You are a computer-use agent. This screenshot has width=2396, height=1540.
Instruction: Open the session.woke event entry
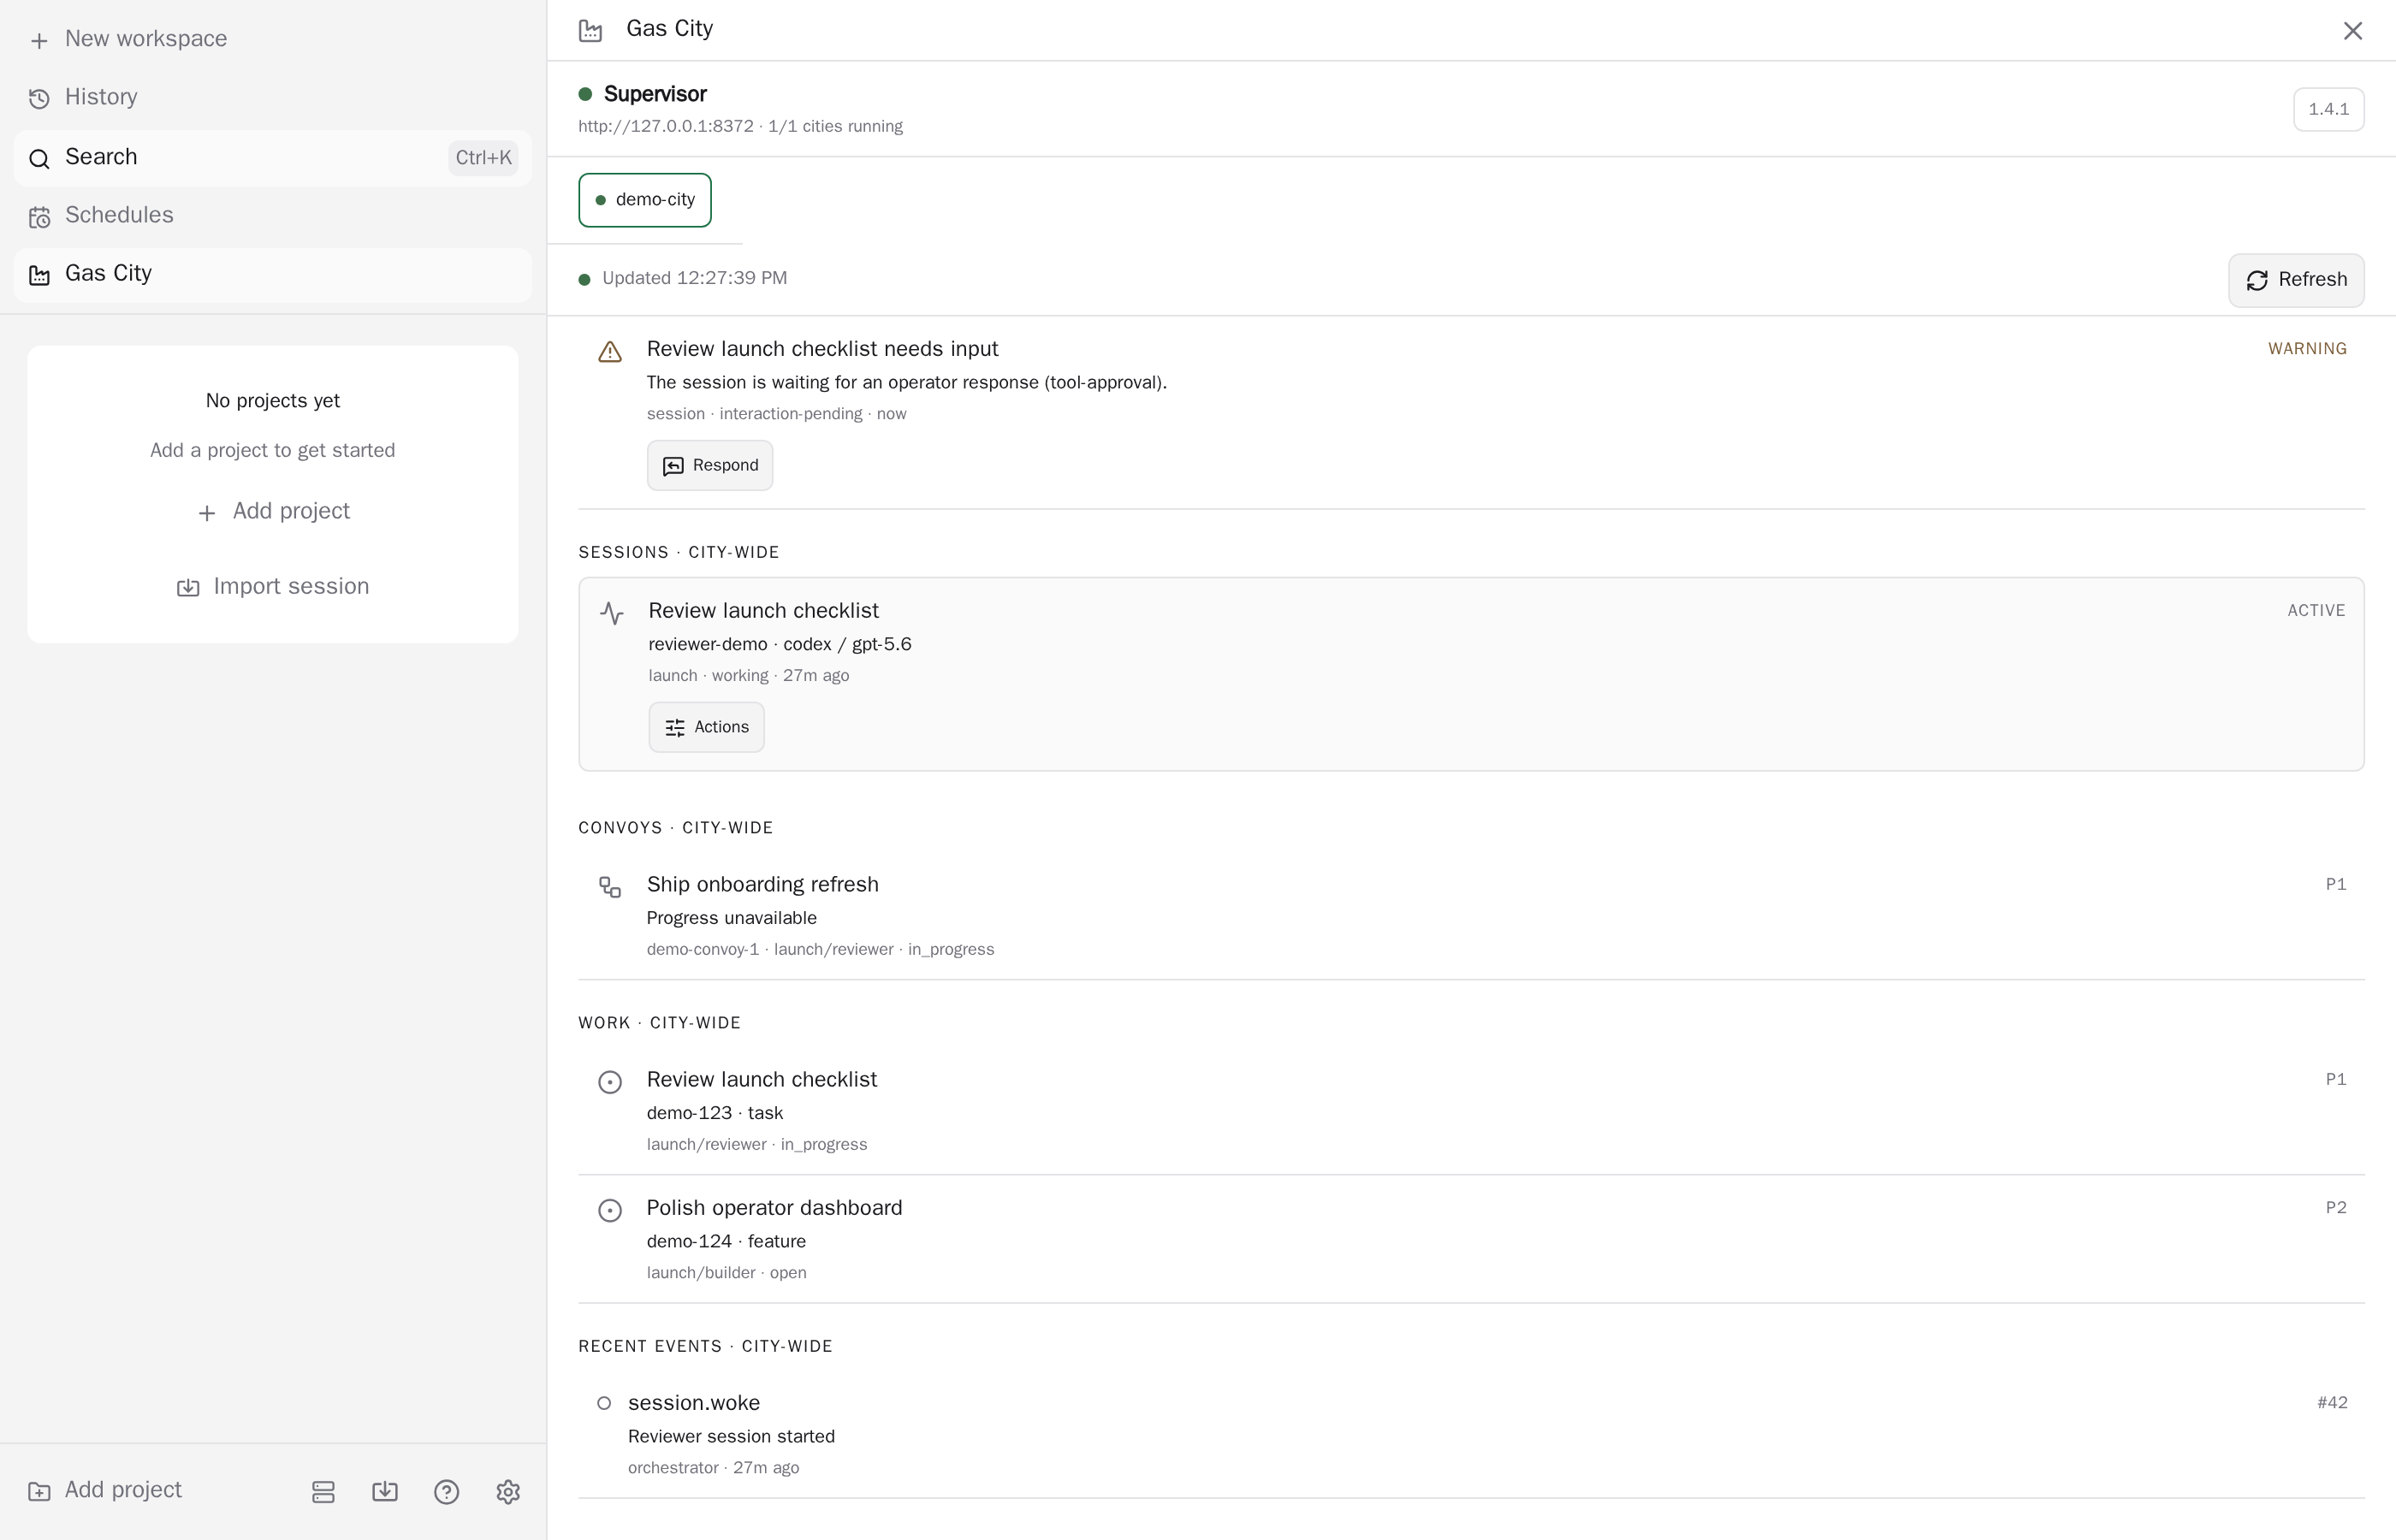click(x=1471, y=1434)
